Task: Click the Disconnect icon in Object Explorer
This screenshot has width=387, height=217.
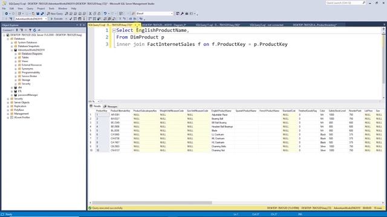Action: [x=22, y=30]
